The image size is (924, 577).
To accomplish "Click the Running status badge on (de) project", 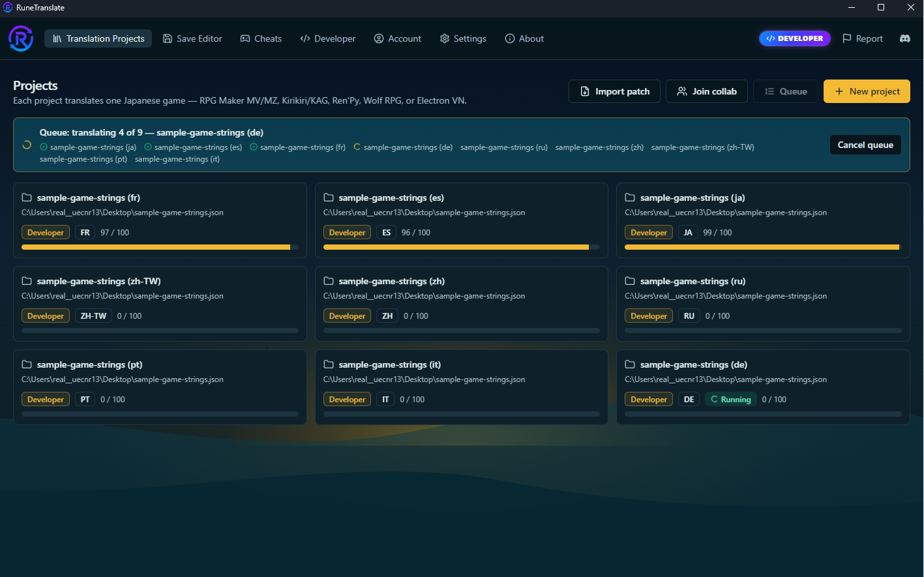I will [x=730, y=399].
